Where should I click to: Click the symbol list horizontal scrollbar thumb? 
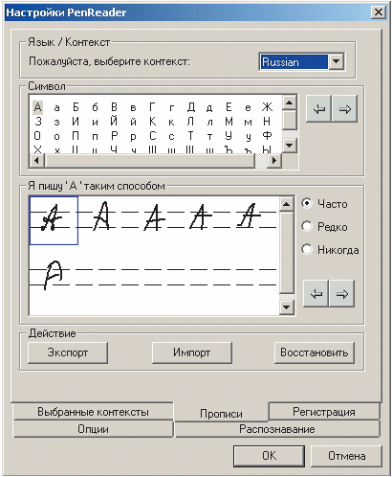pos(150,161)
